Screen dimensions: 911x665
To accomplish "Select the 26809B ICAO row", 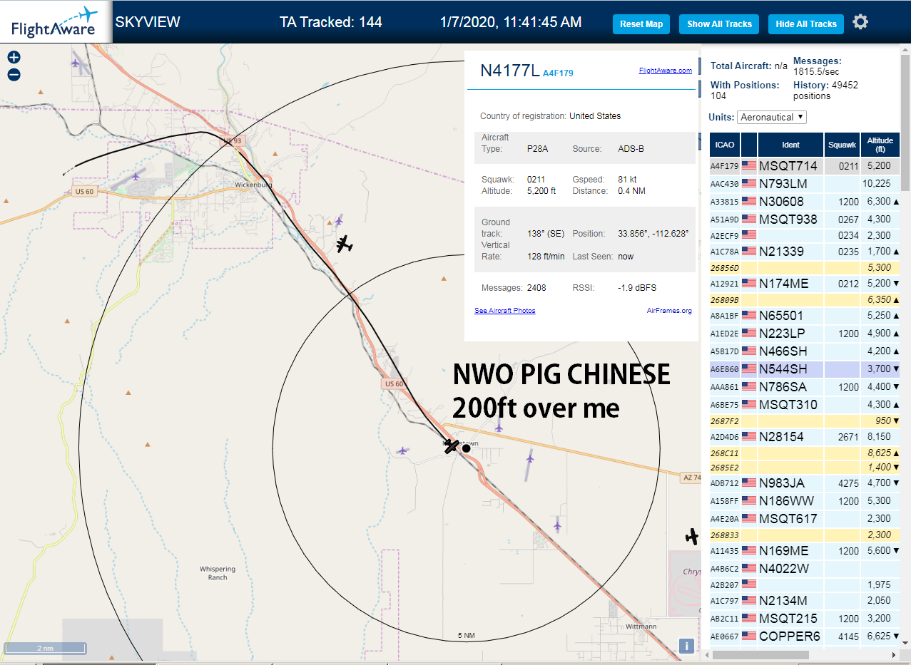I will 805,299.
